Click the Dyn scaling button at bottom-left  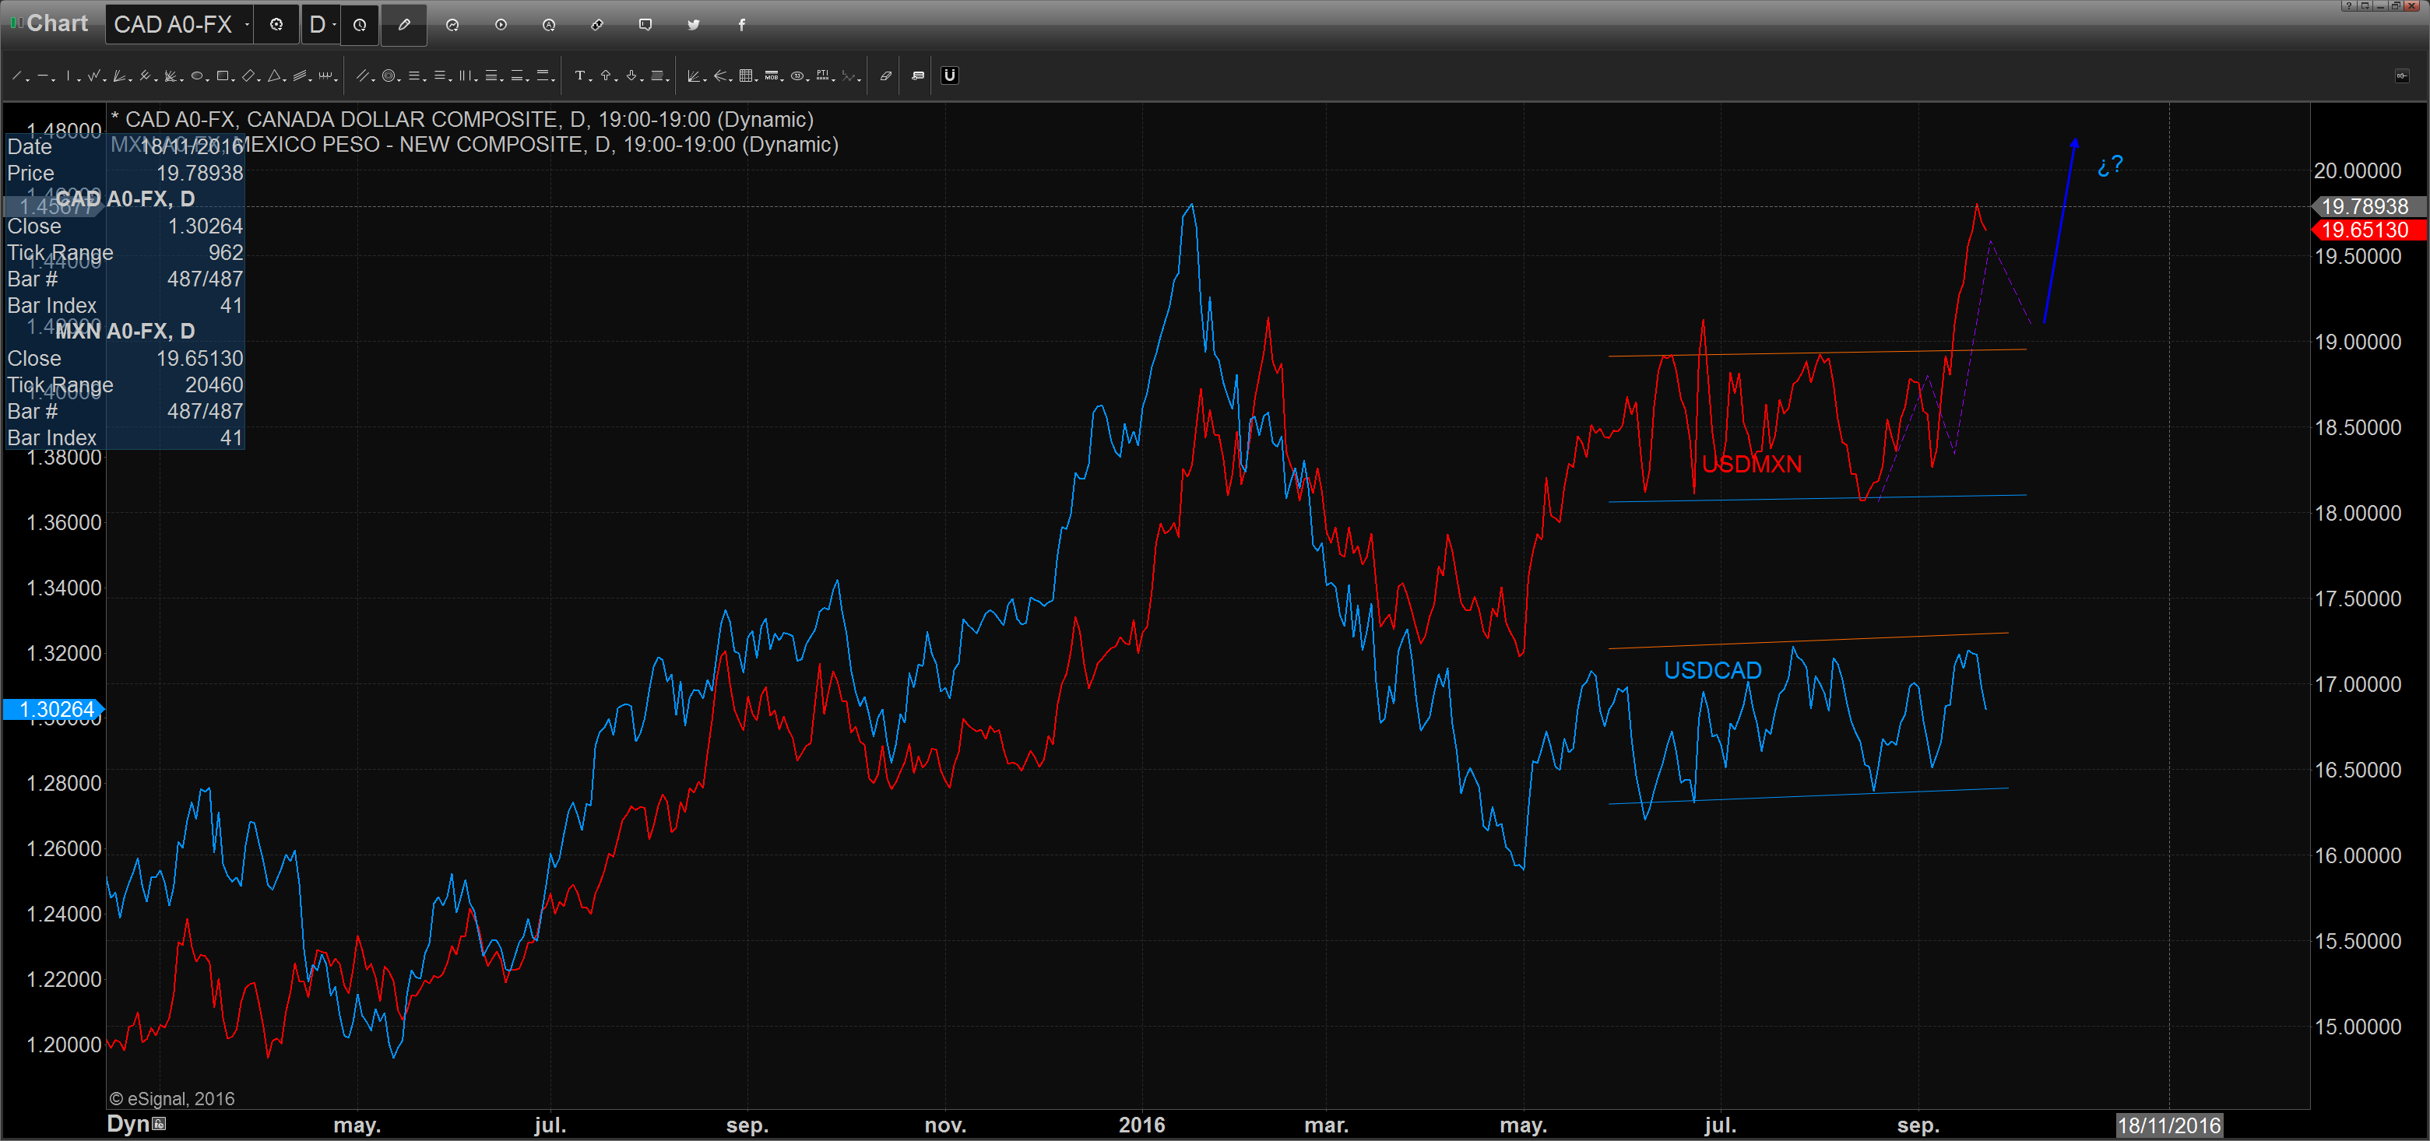tap(135, 1123)
